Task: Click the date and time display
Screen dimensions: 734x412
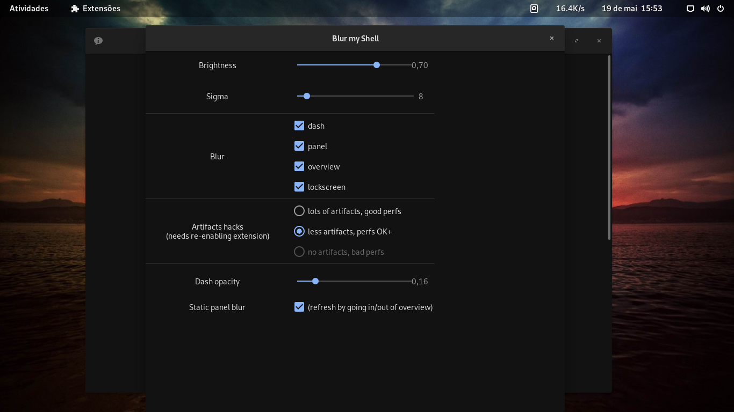Action: (x=631, y=8)
